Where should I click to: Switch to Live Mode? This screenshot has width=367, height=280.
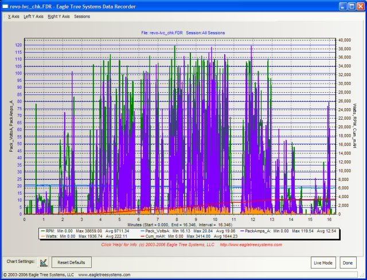(323, 263)
